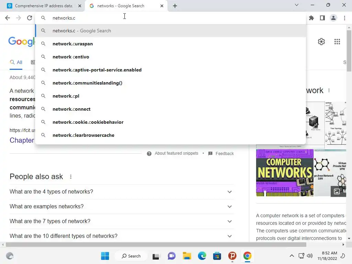
Task: Open About featured snippets link
Action: click(176, 153)
